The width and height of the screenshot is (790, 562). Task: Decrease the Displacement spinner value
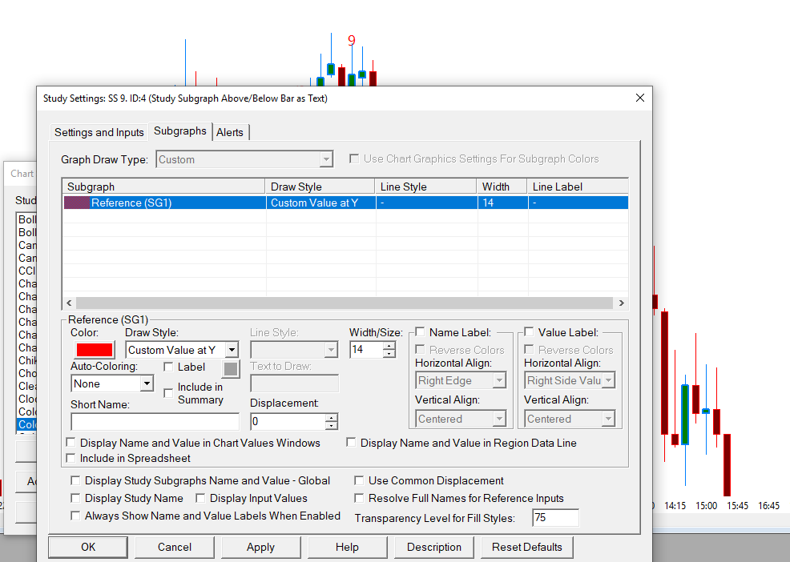332,426
